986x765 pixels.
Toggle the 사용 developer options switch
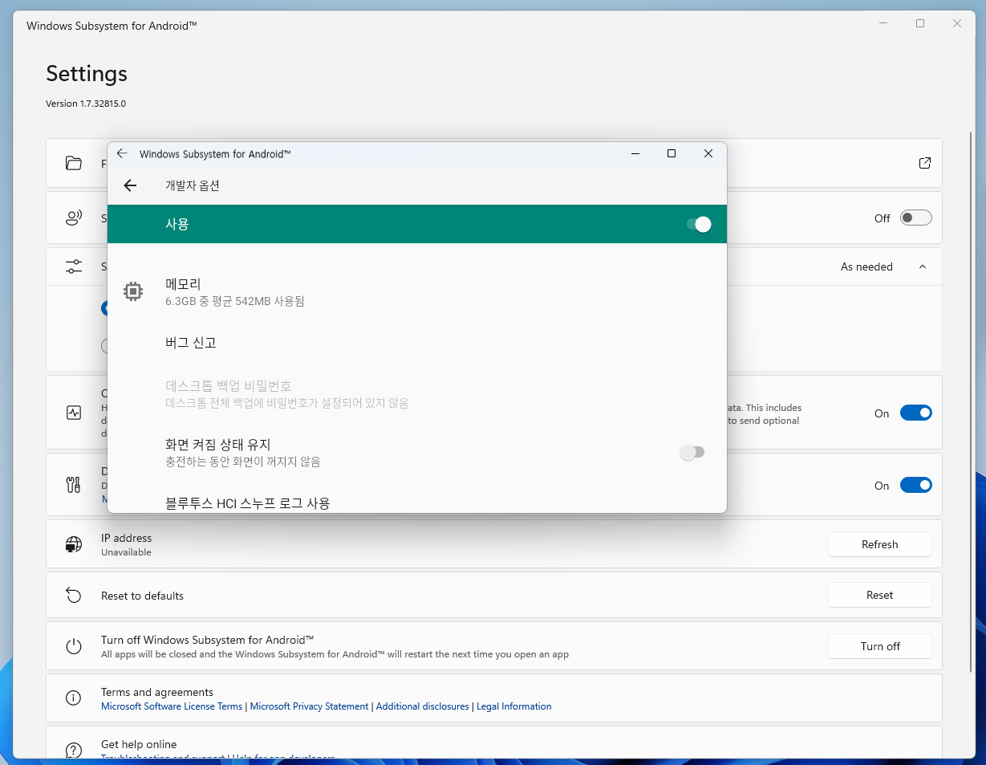(x=699, y=224)
